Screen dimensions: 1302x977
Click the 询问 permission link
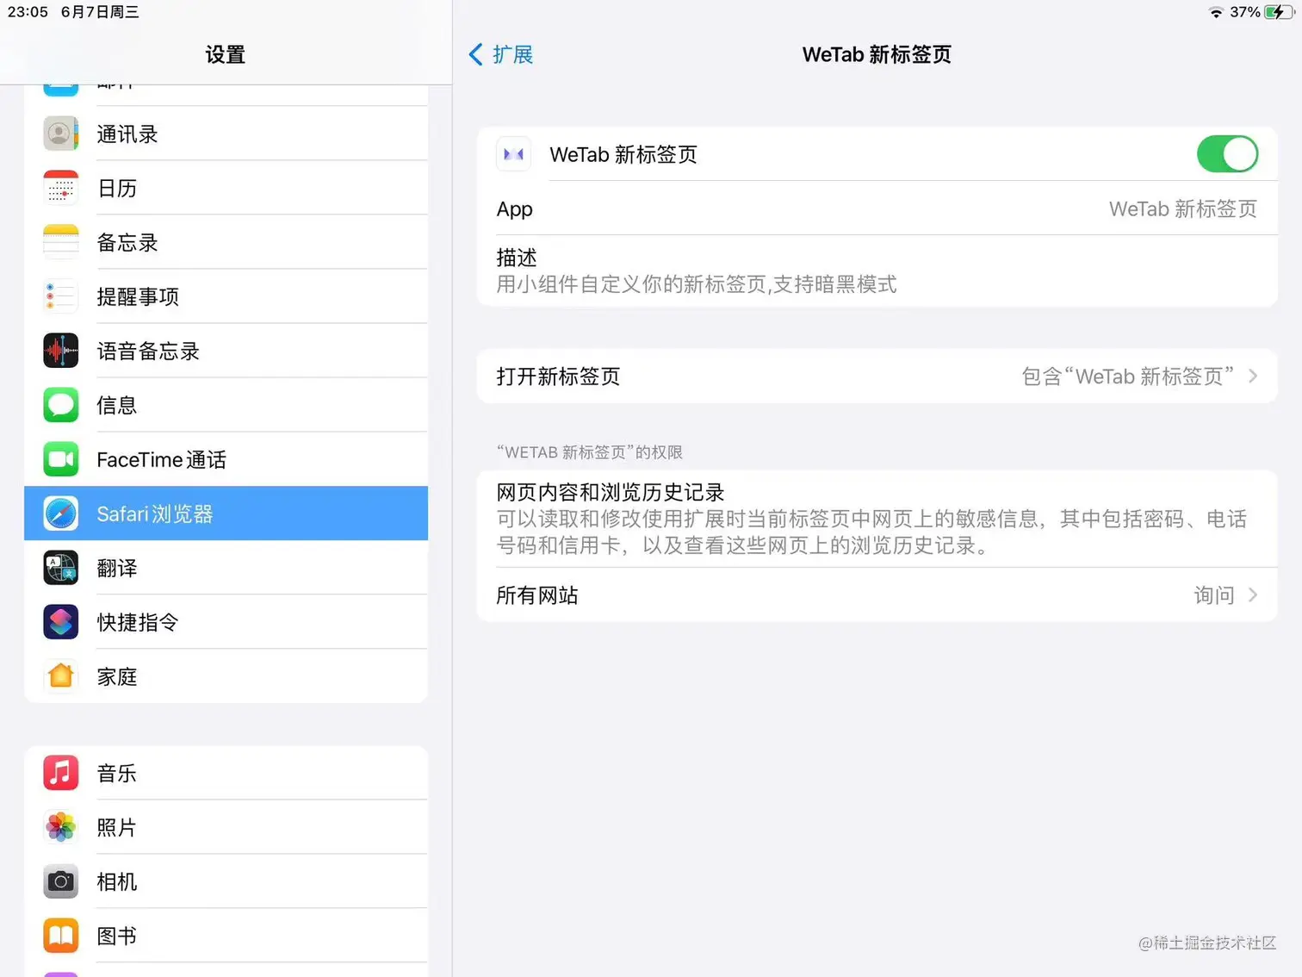pyautogui.click(x=1214, y=595)
